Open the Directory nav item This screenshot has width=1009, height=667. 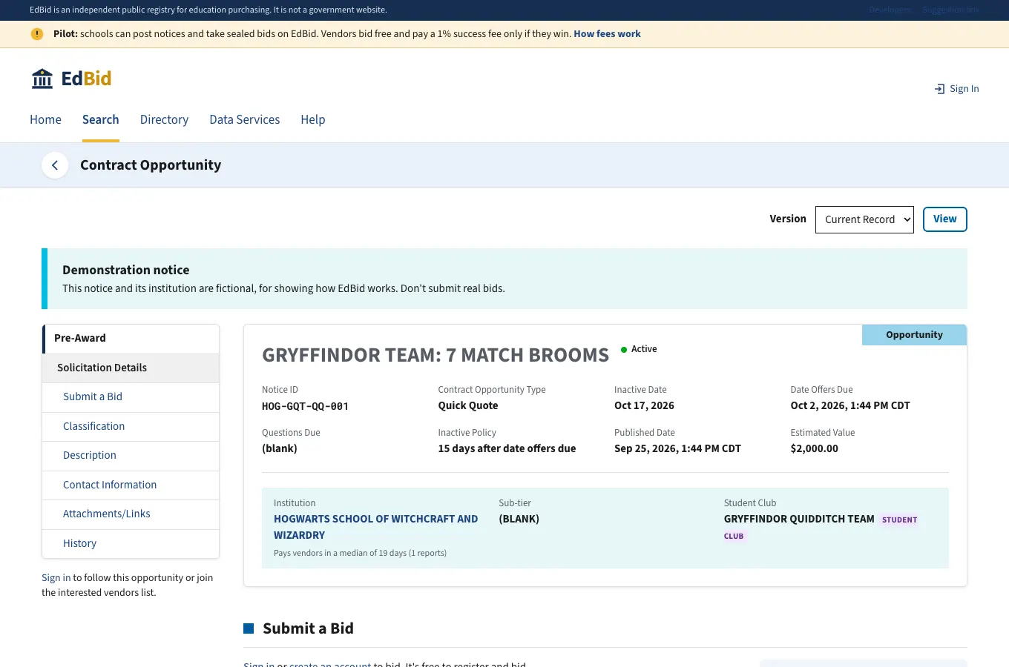coord(164,120)
